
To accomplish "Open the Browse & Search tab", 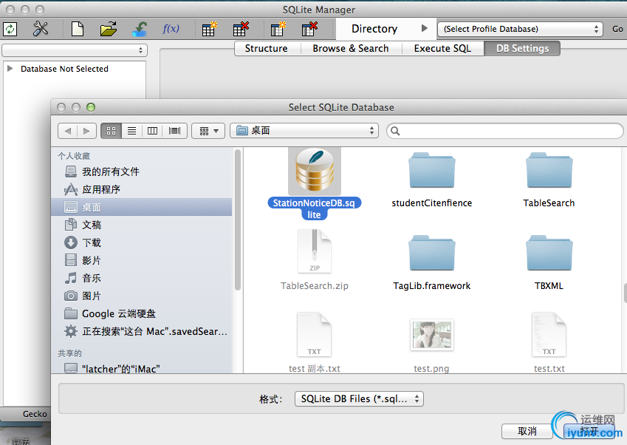I will click(350, 49).
